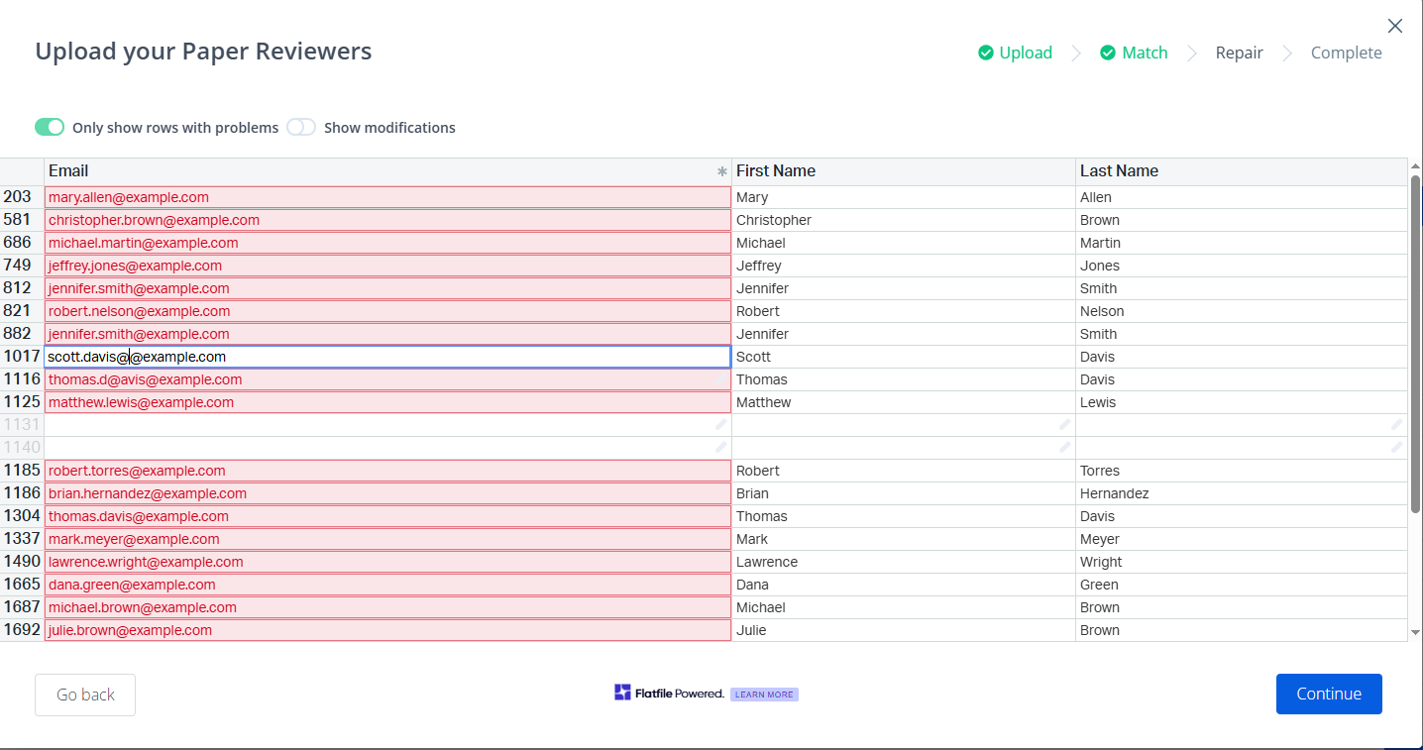Viewport: 1423px width, 750px height.
Task: Click scroll up arrow of table scrollbar
Action: [x=1415, y=166]
